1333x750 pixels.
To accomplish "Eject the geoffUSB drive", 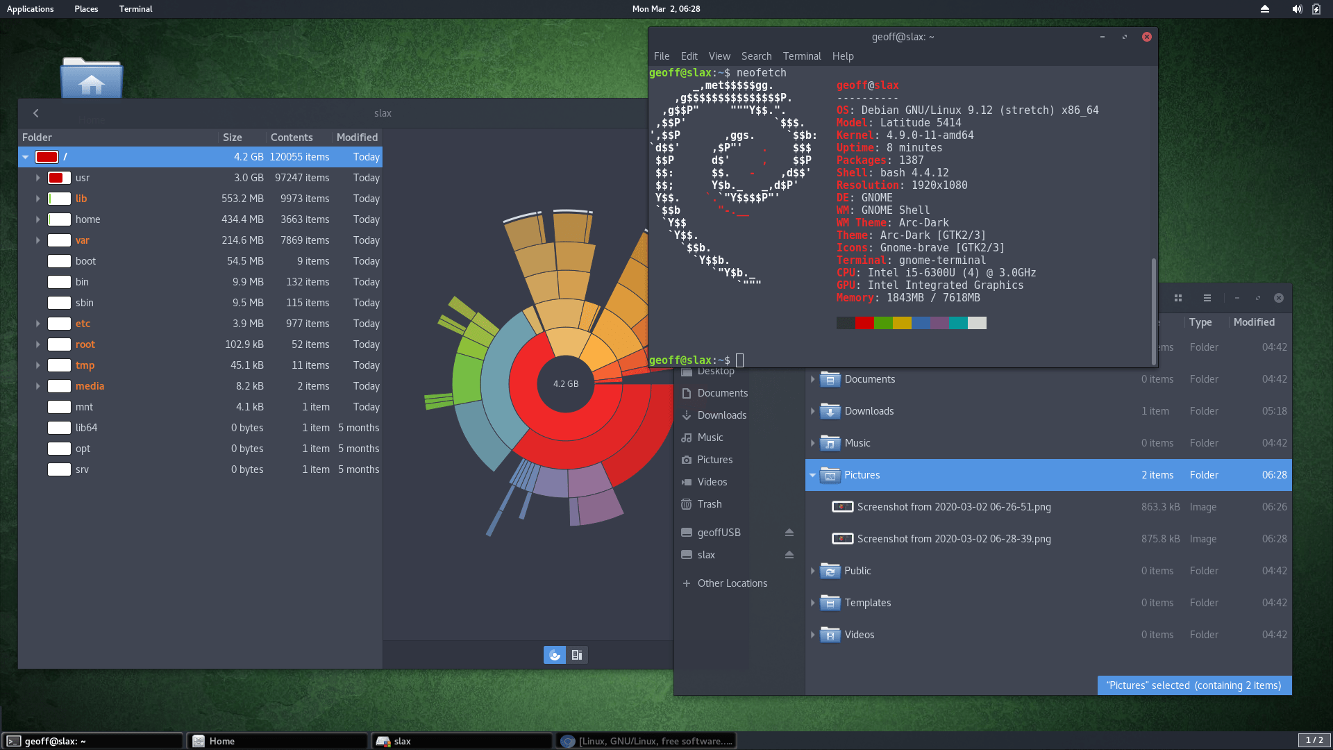I will pyautogui.click(x=789, y=533).
